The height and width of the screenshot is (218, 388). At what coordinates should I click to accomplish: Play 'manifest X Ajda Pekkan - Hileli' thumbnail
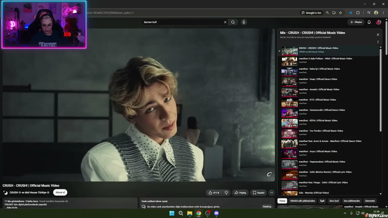pyautogui.click(x=289, y=61)
